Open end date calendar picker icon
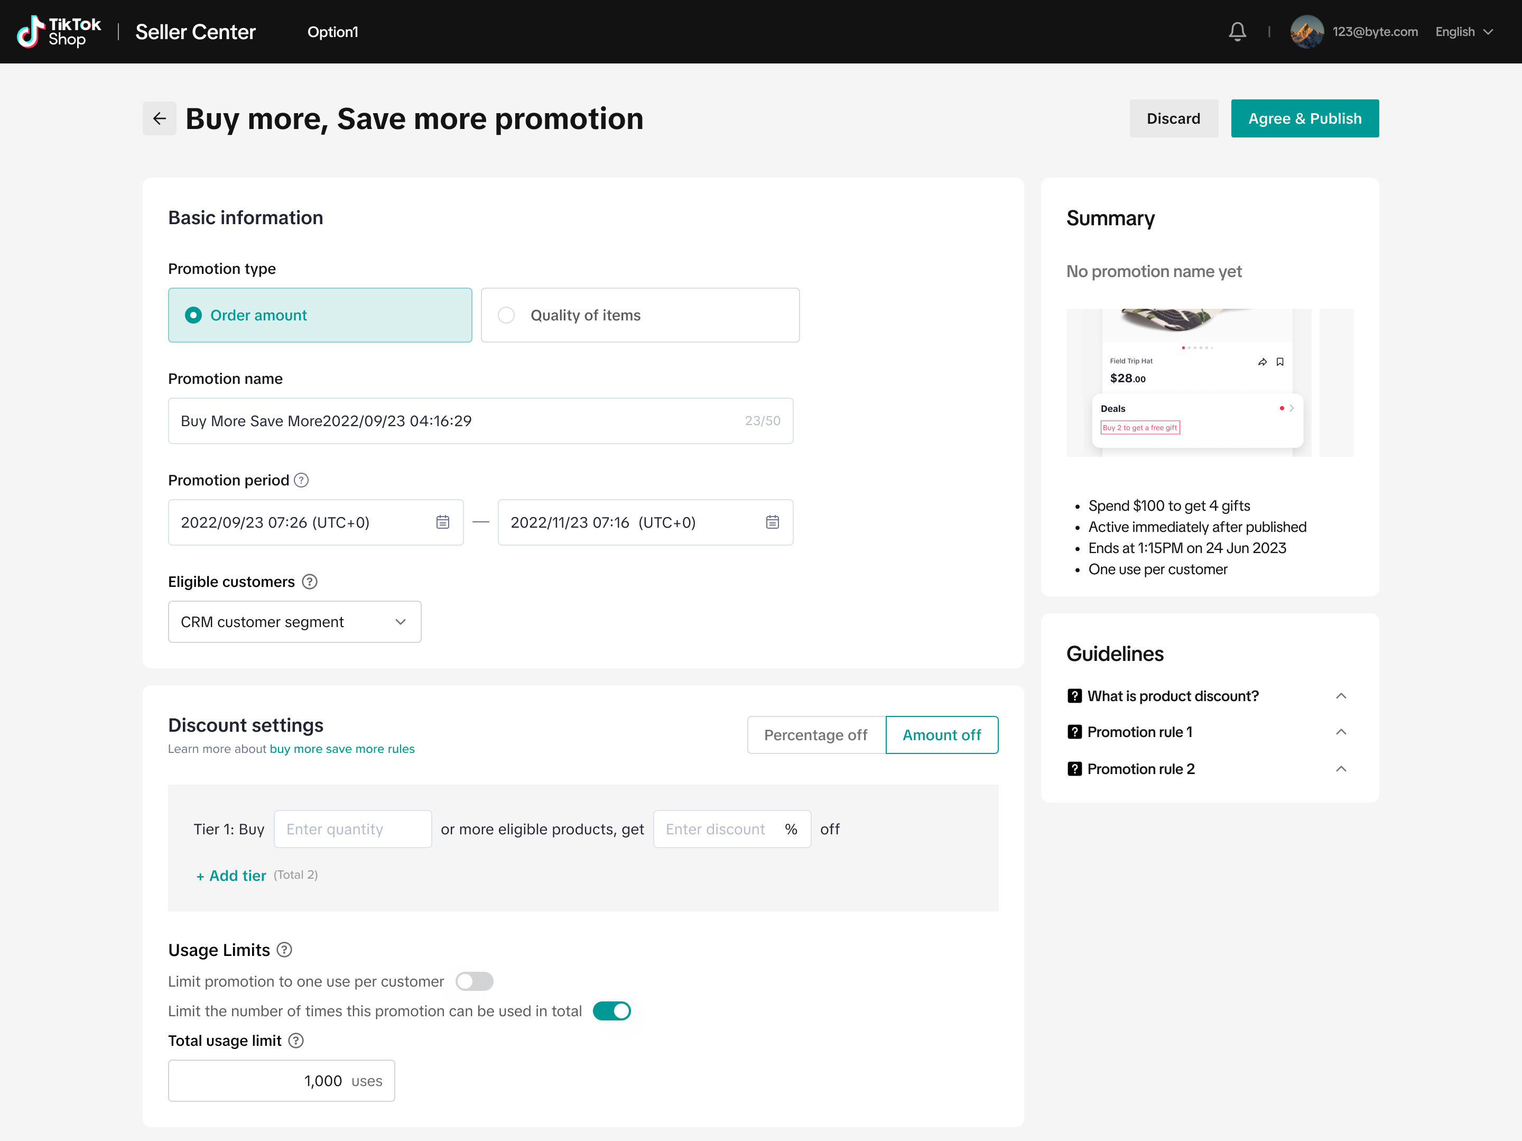 (772, 522)
